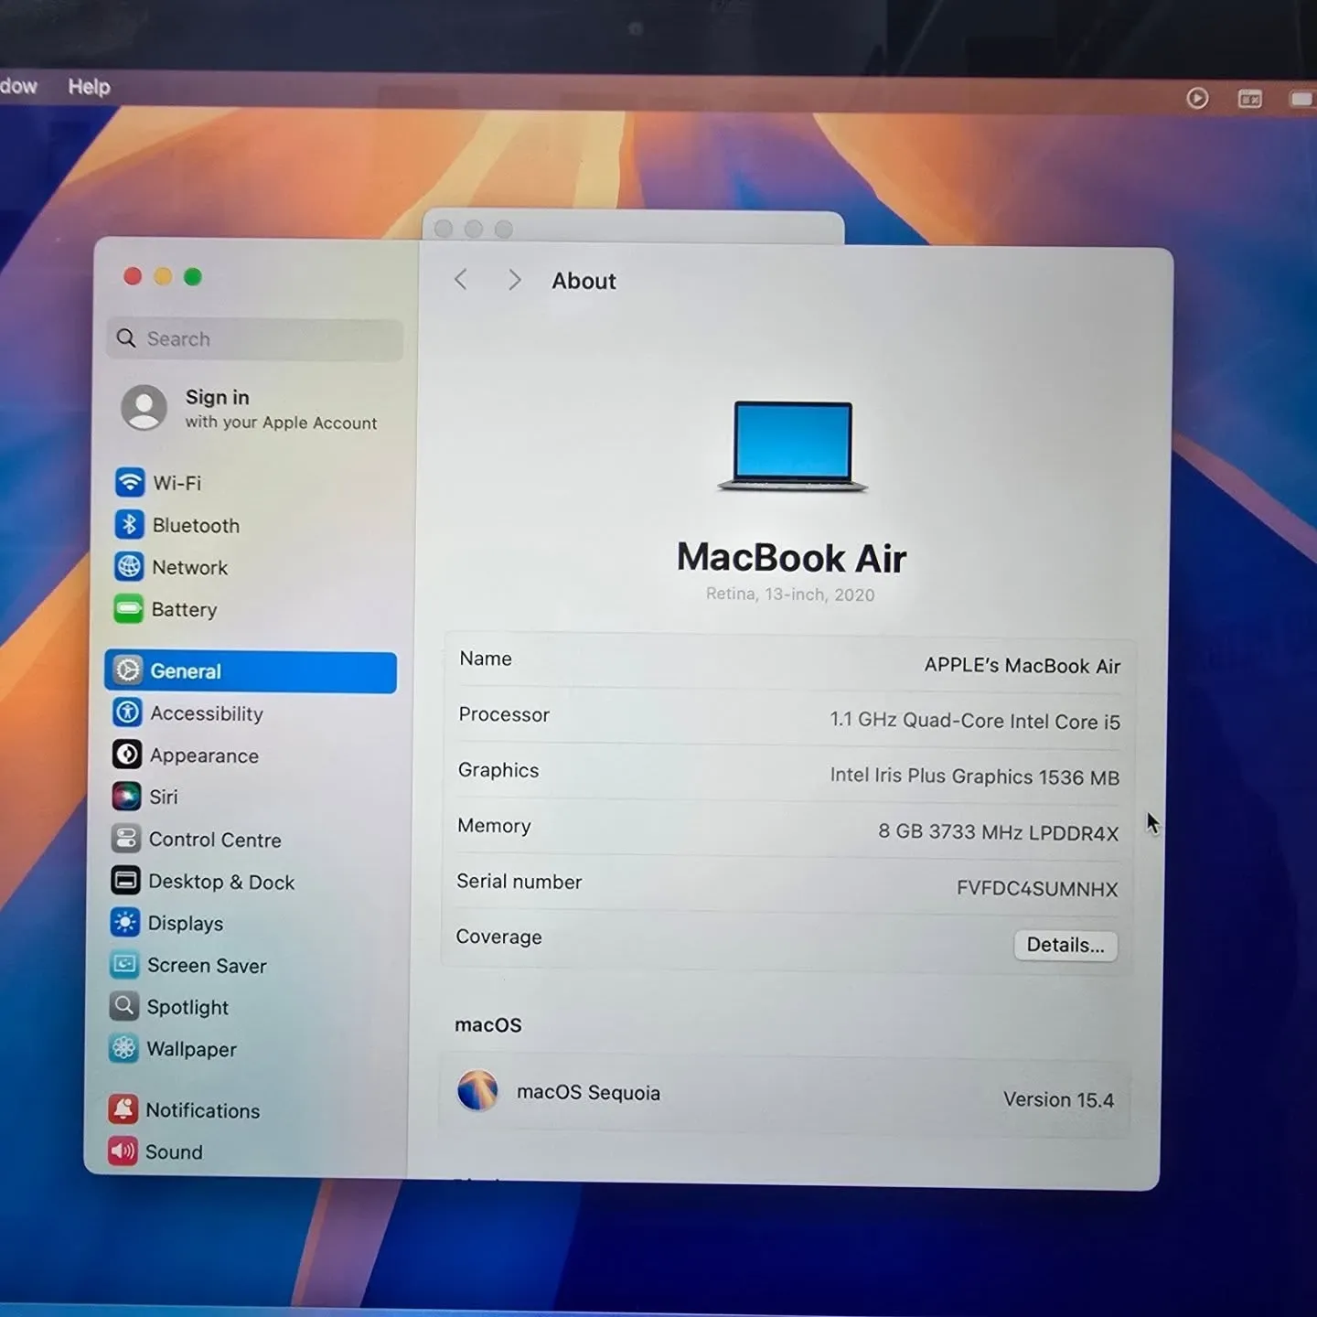Viewport: 1317px width, 1317px height.
Task: Click the search magnifier icon
Action: 126,338
